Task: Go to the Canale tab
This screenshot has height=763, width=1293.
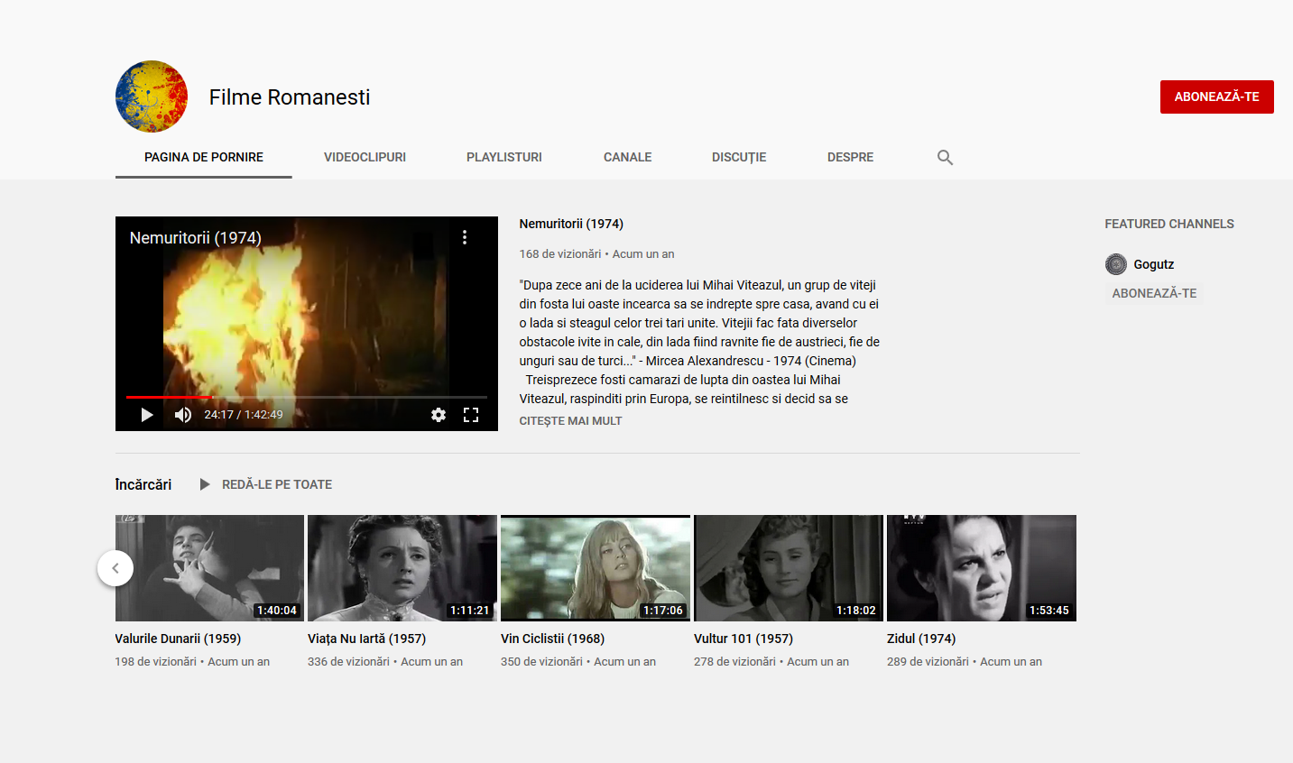Action: point(627,157)
